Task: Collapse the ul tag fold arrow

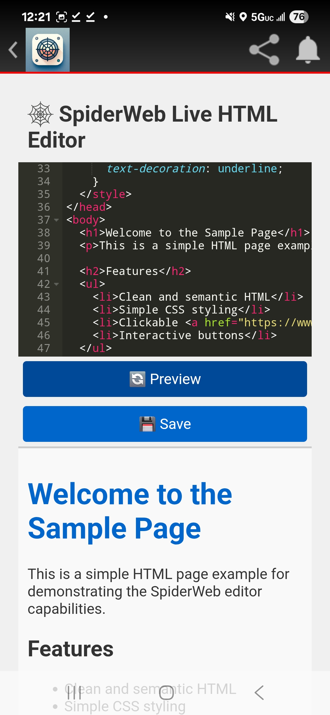Action: [x=56, y=284]
